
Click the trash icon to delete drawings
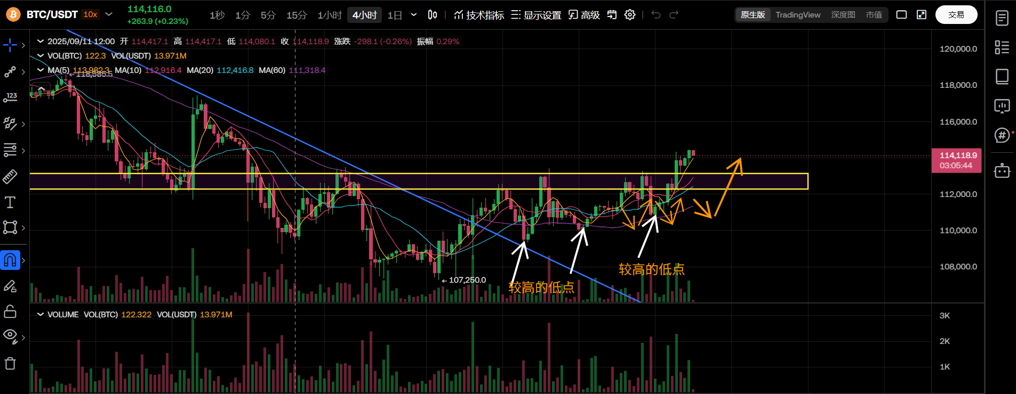[10, 364]
